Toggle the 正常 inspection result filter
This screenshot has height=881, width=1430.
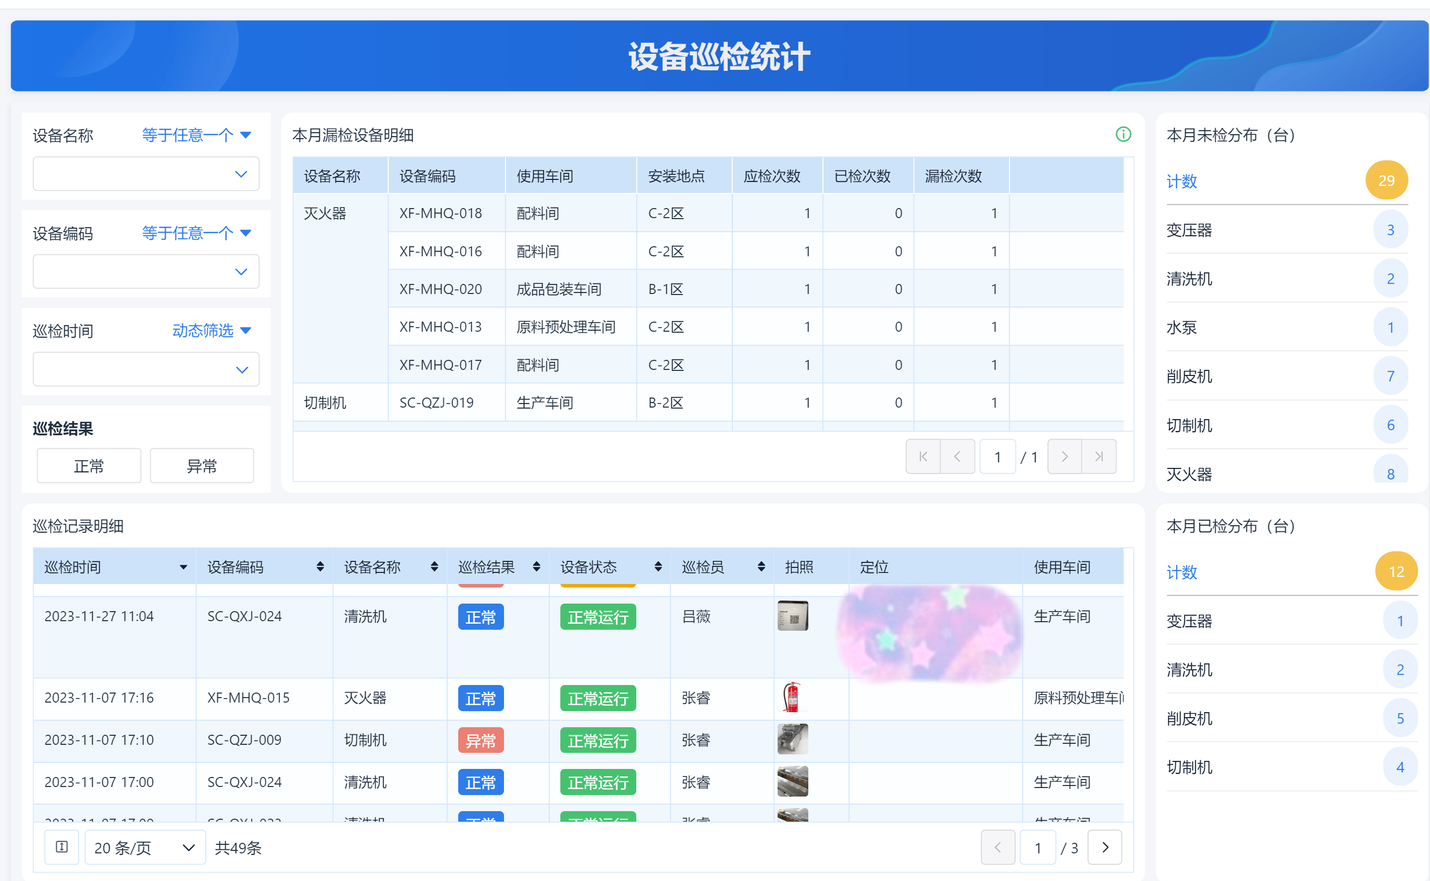point(88,465)
